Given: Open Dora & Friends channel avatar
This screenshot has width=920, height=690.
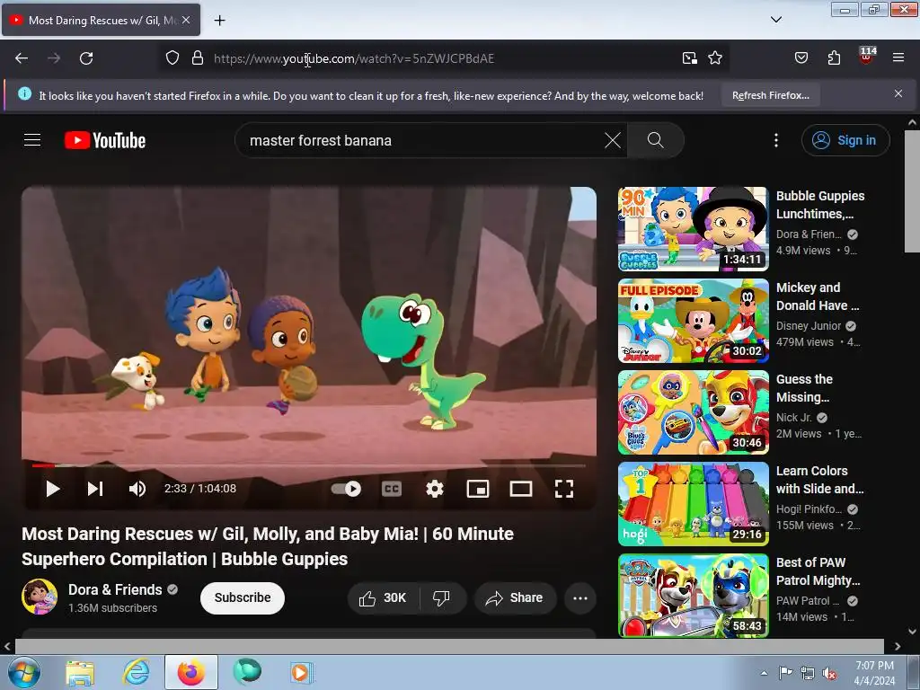Looking at the screenshot, I should 40,597.
